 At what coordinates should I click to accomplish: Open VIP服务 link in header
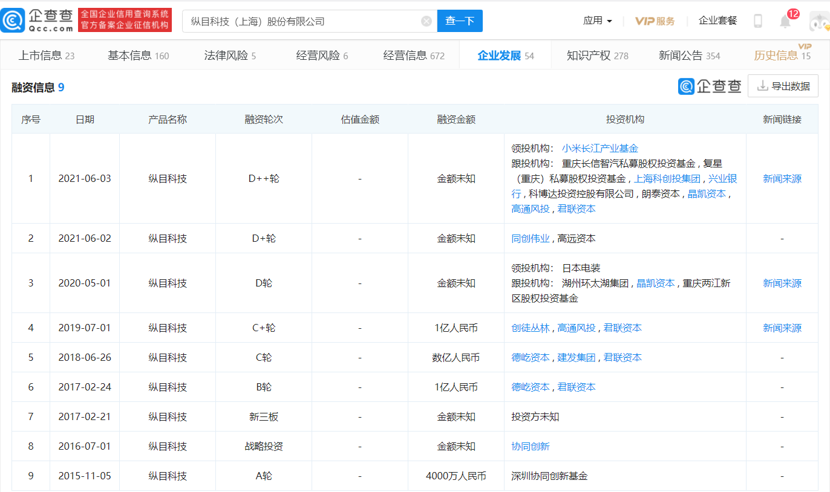click(655, 21)
